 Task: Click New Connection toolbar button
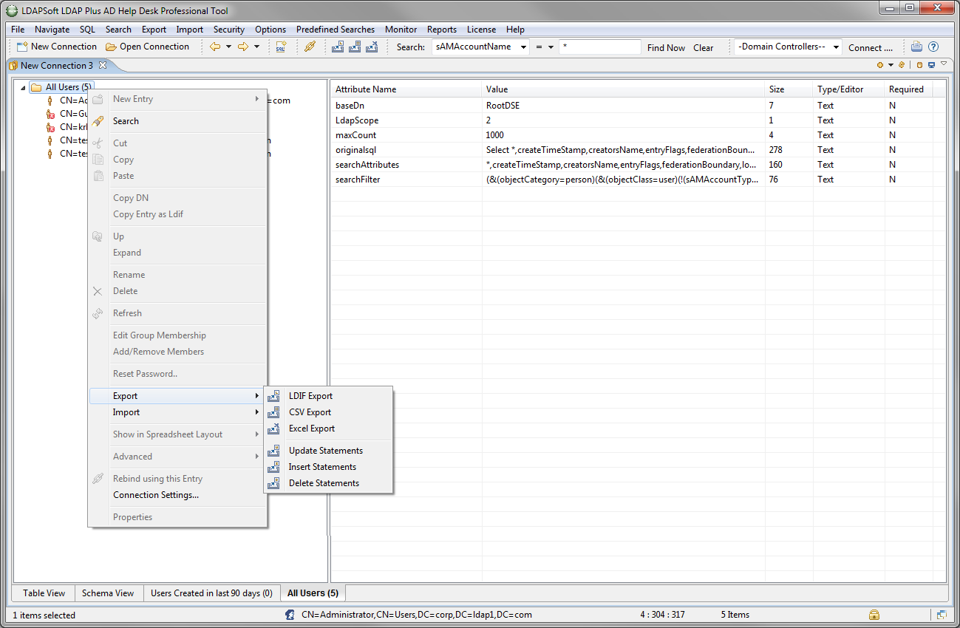(57, 47)
